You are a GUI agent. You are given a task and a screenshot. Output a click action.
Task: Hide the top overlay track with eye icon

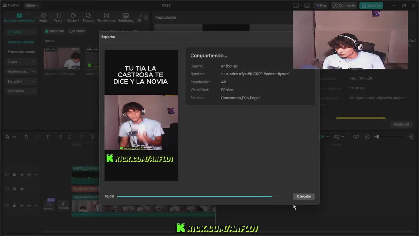[x=22, y=175]
